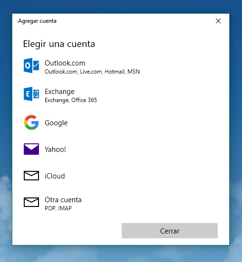Click the Otra cuenta envelope icon
The image size is (242, 262).
point(31,202)
